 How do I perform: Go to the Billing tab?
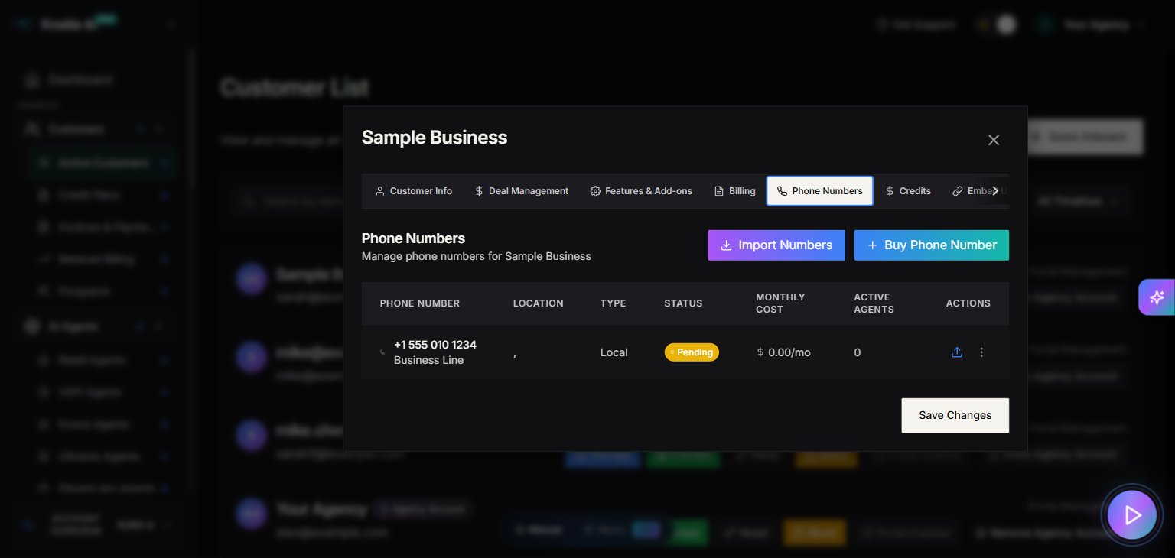coord(734,191)
